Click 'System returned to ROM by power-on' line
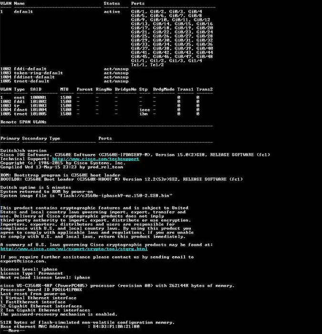 click(x=46, y=191)
